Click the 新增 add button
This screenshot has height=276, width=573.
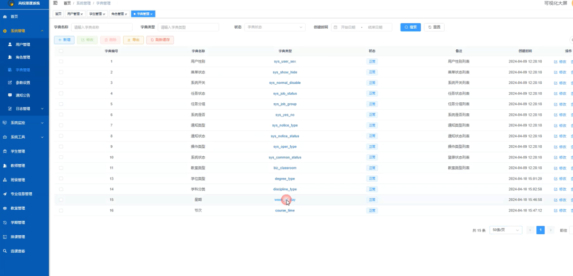(x=64, y=40)
